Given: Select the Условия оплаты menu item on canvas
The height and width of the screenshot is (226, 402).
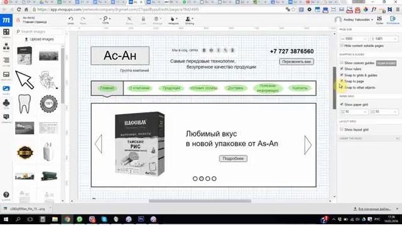Looking at the screenshot, I should click(204, 88).
